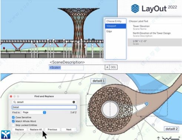This screenshot has height=140, width=182.
Task: Select Viewport in Choose Entity list
Action: coord(116,26)
